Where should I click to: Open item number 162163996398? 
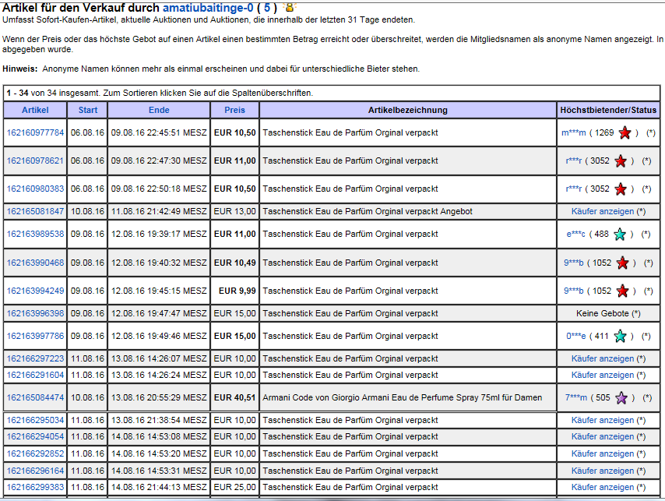point(35,313)
